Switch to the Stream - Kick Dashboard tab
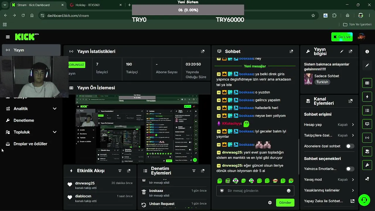Screen dimensions: 375x211 (38, 5)
